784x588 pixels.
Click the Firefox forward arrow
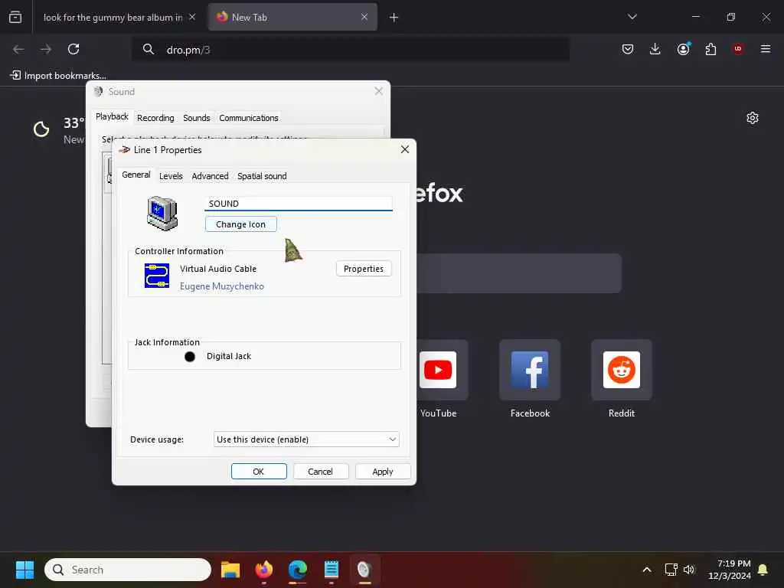coord(46,49)
